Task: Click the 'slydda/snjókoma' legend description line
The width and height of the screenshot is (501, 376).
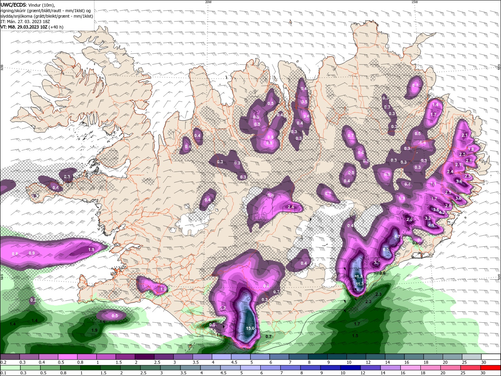Action: point(47,16)
